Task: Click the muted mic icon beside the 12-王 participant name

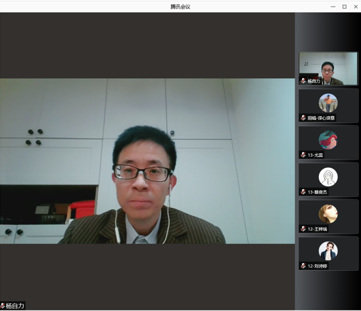Action: [x=303, y=229]
